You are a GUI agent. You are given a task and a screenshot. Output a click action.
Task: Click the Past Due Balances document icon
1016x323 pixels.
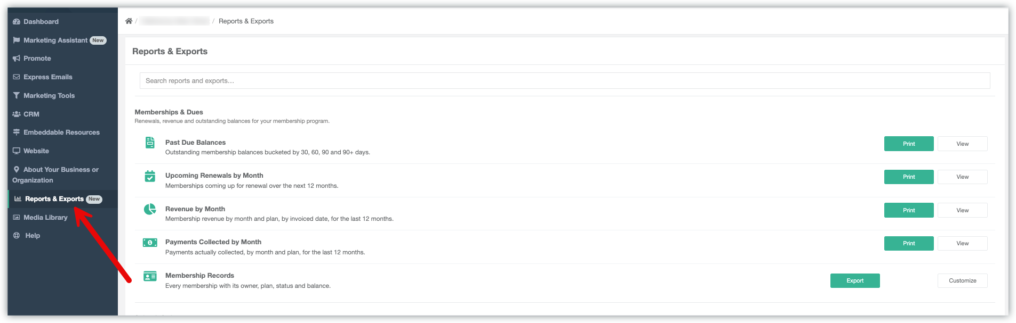coord(150,143)
